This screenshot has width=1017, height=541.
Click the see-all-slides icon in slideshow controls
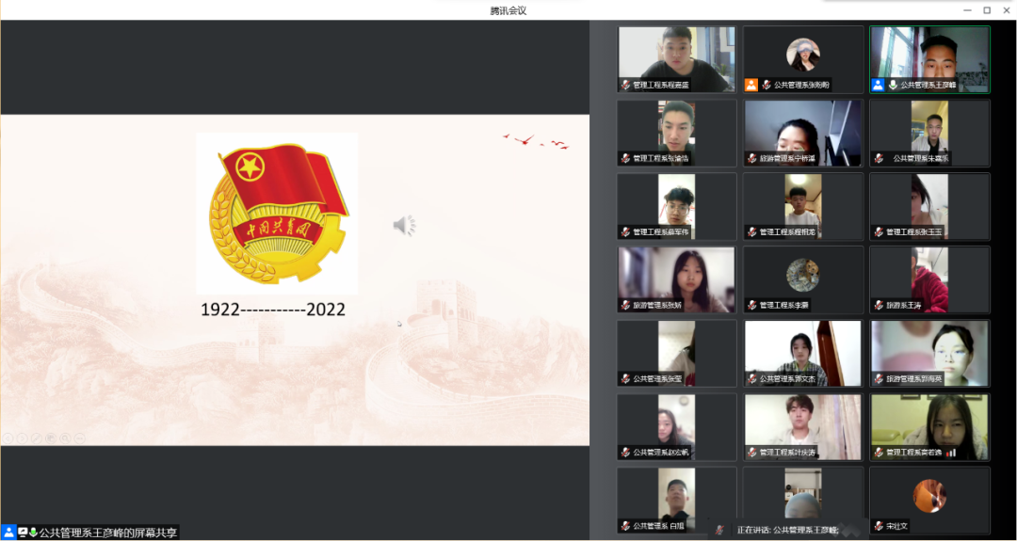click(51, 438)
